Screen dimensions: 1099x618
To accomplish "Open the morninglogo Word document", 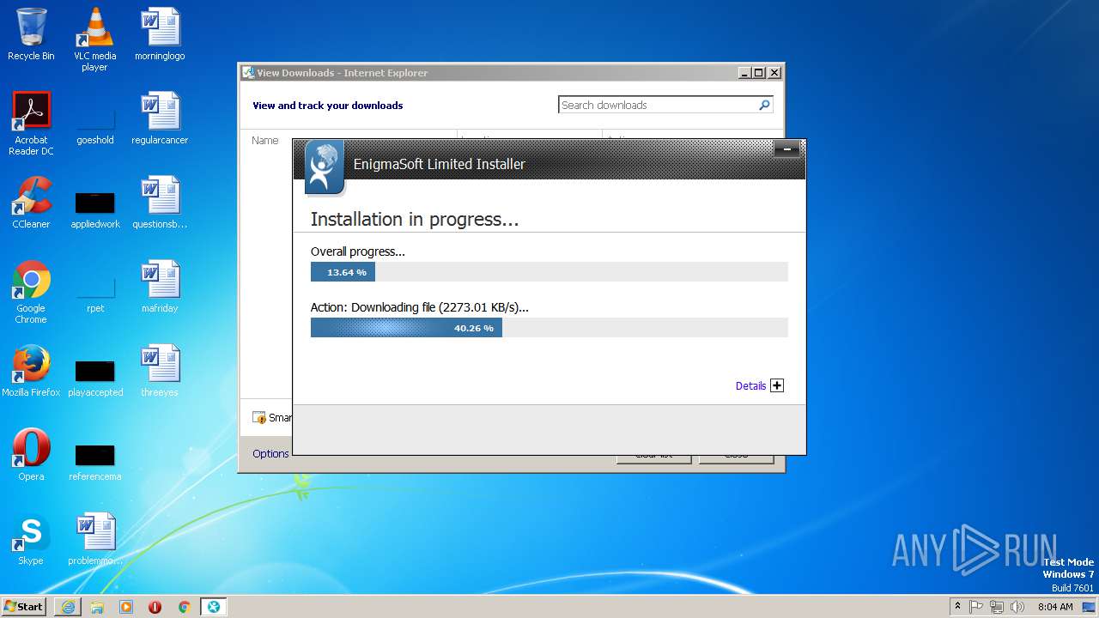I will click(x=160, y=34).
